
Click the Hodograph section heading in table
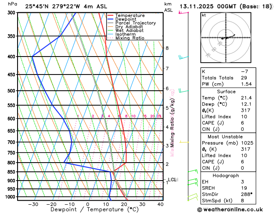[x=226, y=175]
